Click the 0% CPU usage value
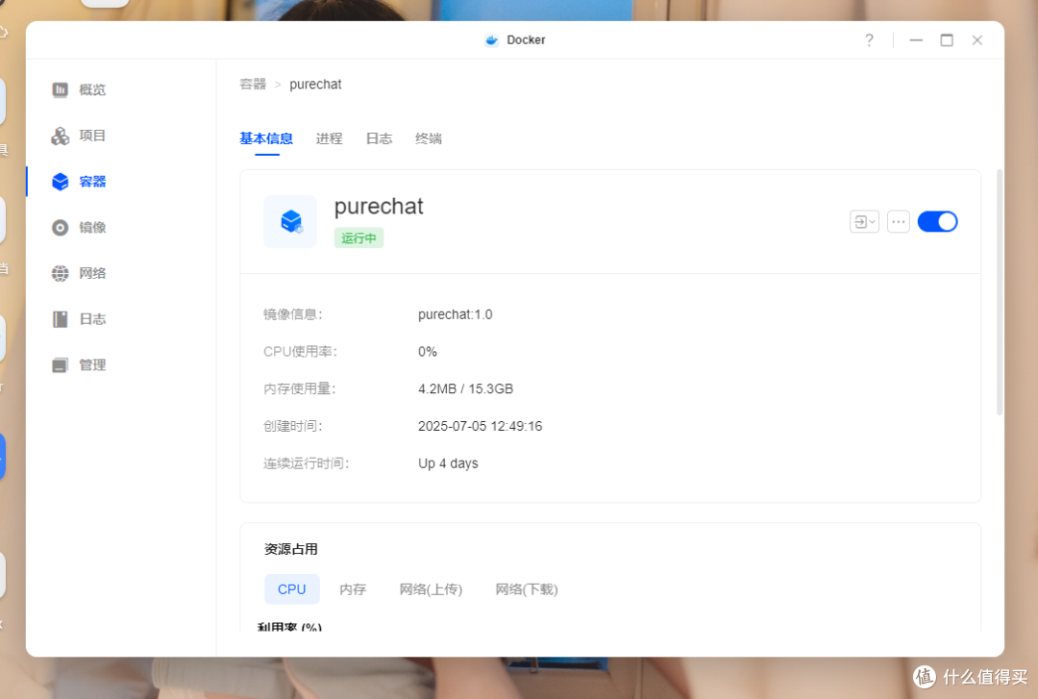The width and height of the screenshot is (1038, 699). 428,352
